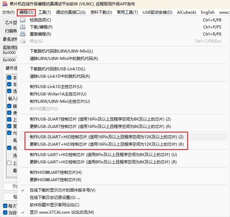Click the 检测选项 menu icon
230x217 pixels.
[23, 20]
